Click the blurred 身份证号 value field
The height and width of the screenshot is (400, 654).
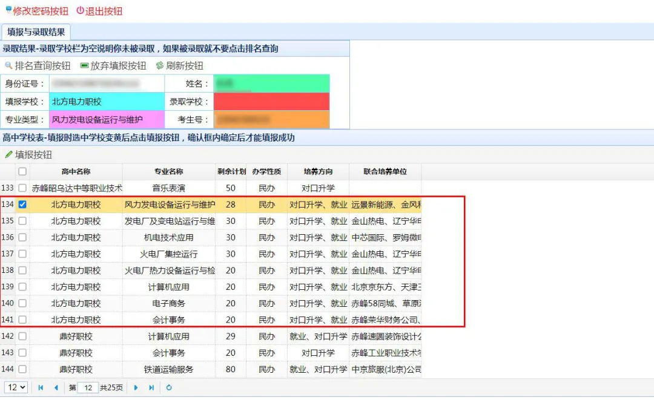click(107, 84)
